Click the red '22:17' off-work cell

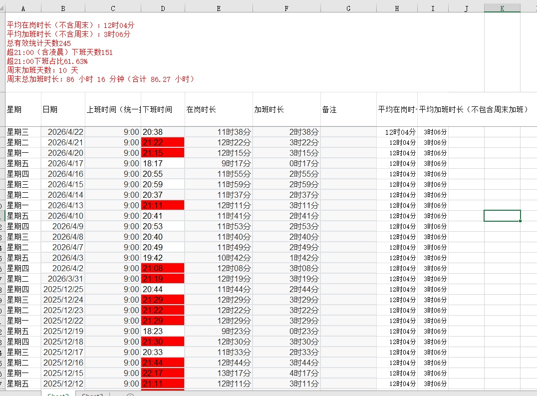(163, 373)
